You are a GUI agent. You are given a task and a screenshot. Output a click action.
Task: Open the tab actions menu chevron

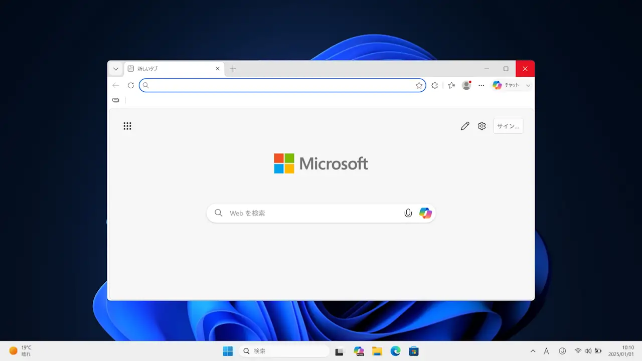[x=116, y=69]
